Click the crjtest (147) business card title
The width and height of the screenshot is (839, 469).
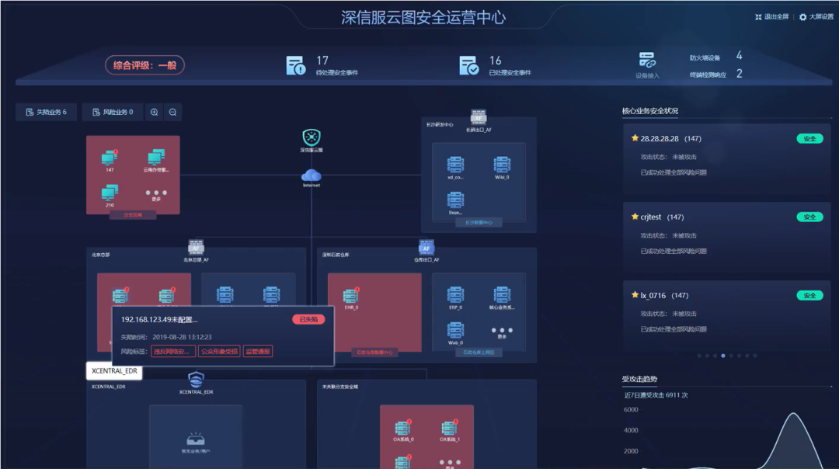point(663,217)
